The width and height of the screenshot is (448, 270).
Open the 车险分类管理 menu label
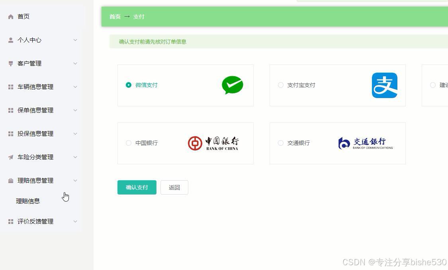click(35, 157)
